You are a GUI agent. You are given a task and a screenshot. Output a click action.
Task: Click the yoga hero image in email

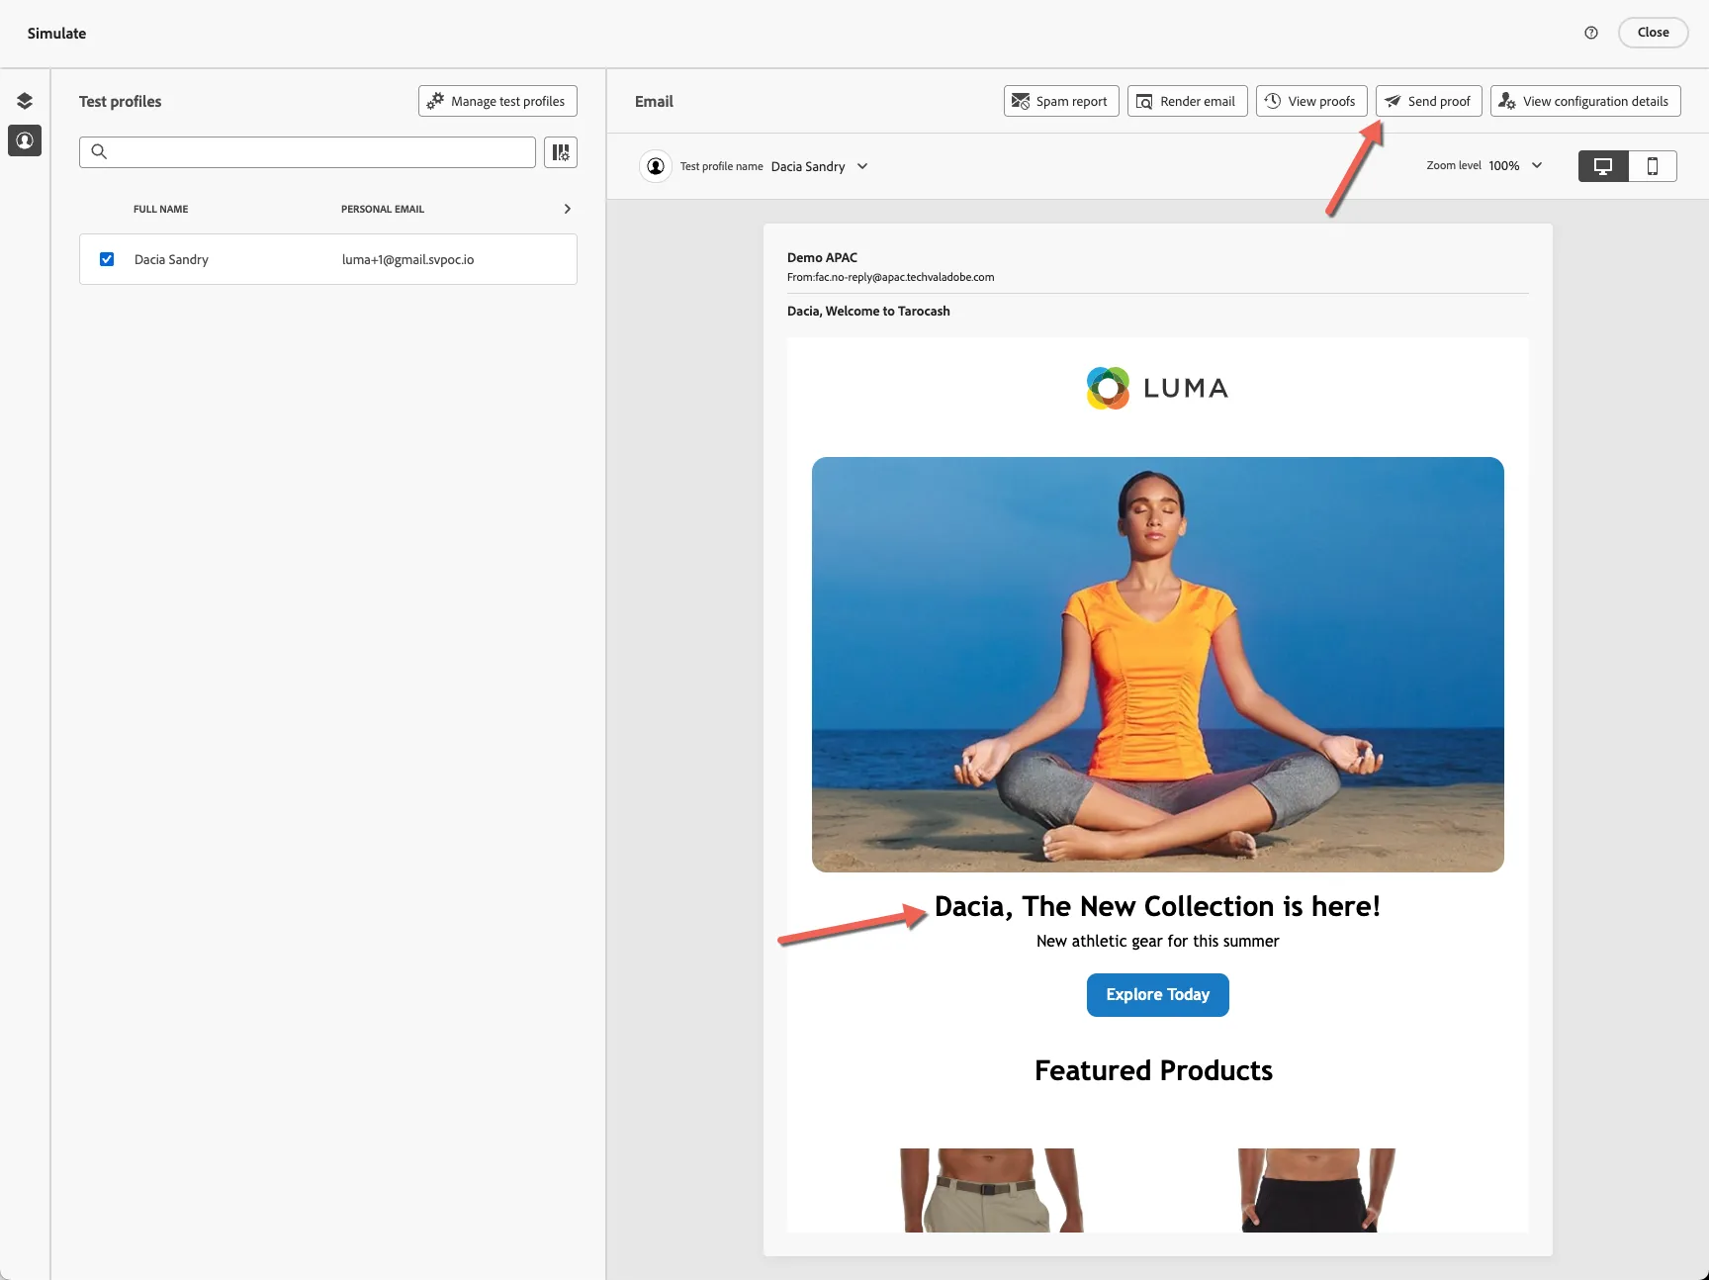point(1157,665)
